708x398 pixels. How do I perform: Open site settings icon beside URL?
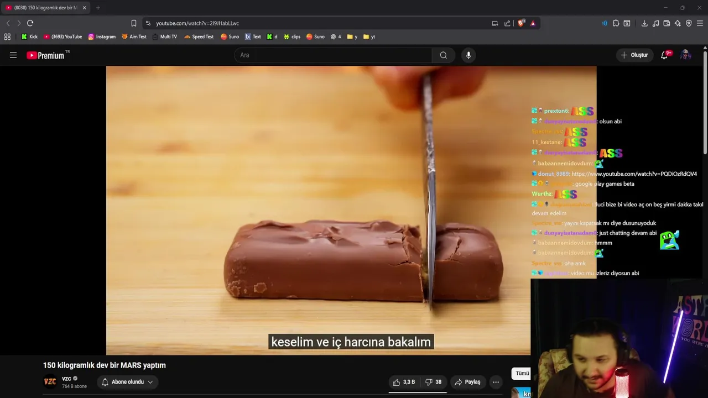tap(148, 23)
